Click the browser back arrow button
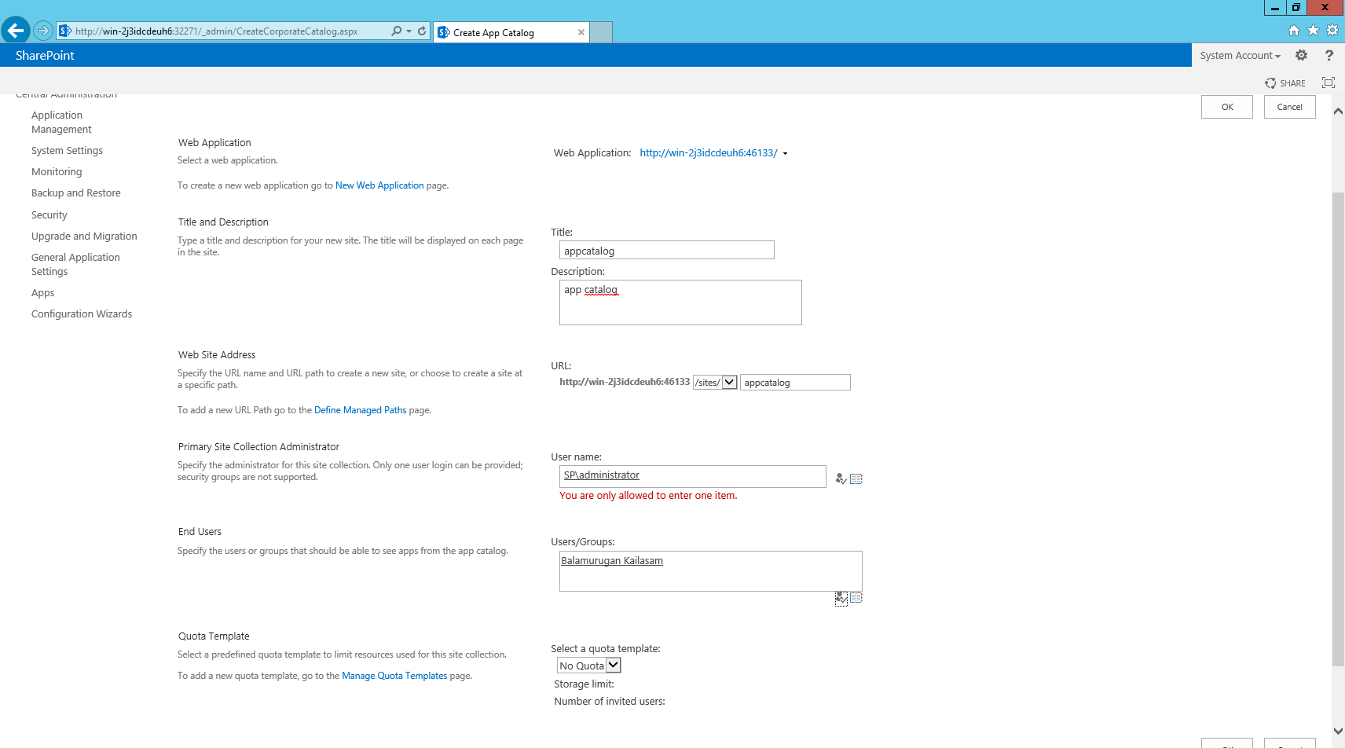1345x748 pixels. coord(15,31)
